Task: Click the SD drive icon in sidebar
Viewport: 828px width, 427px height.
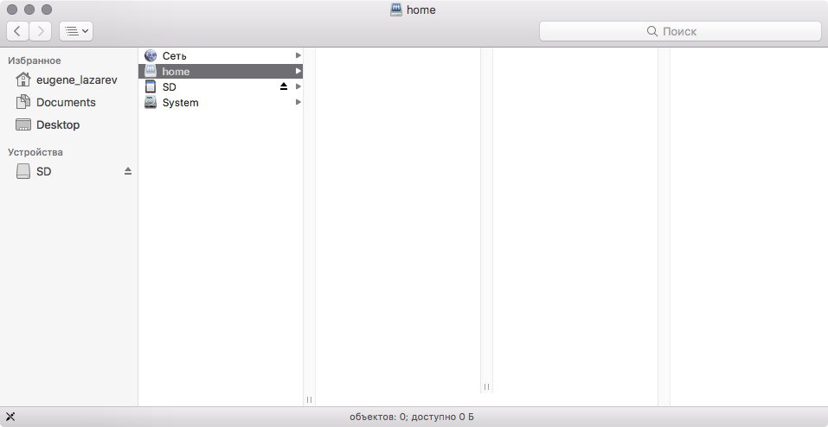Action: pyautogui.click(x=23, y=171)
